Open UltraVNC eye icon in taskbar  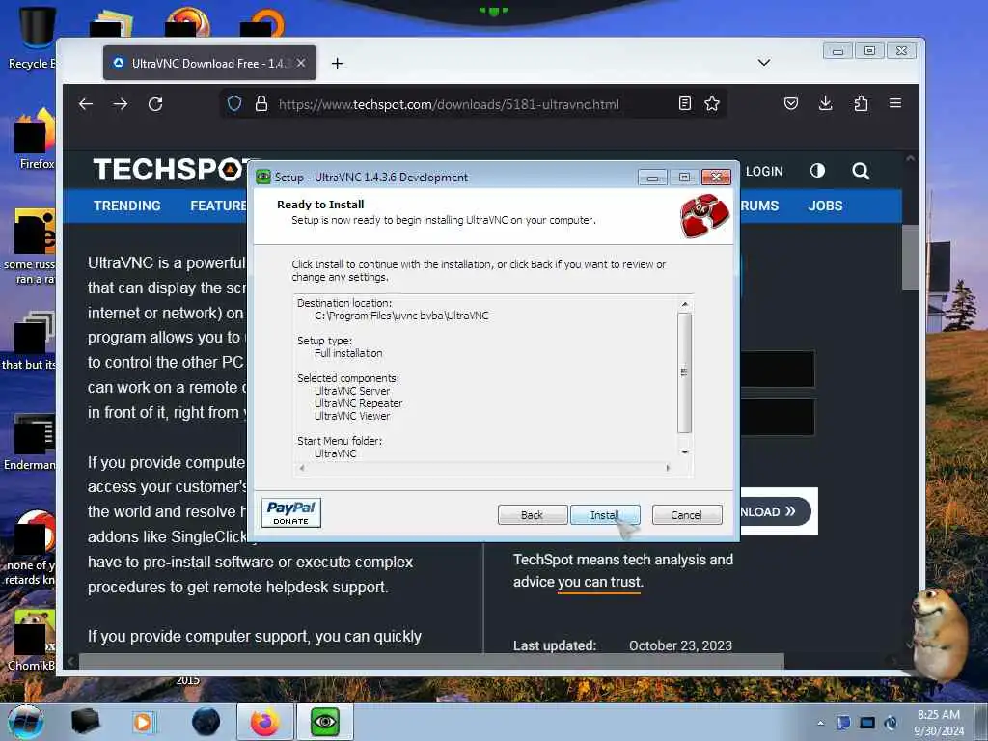pos(325,722)
